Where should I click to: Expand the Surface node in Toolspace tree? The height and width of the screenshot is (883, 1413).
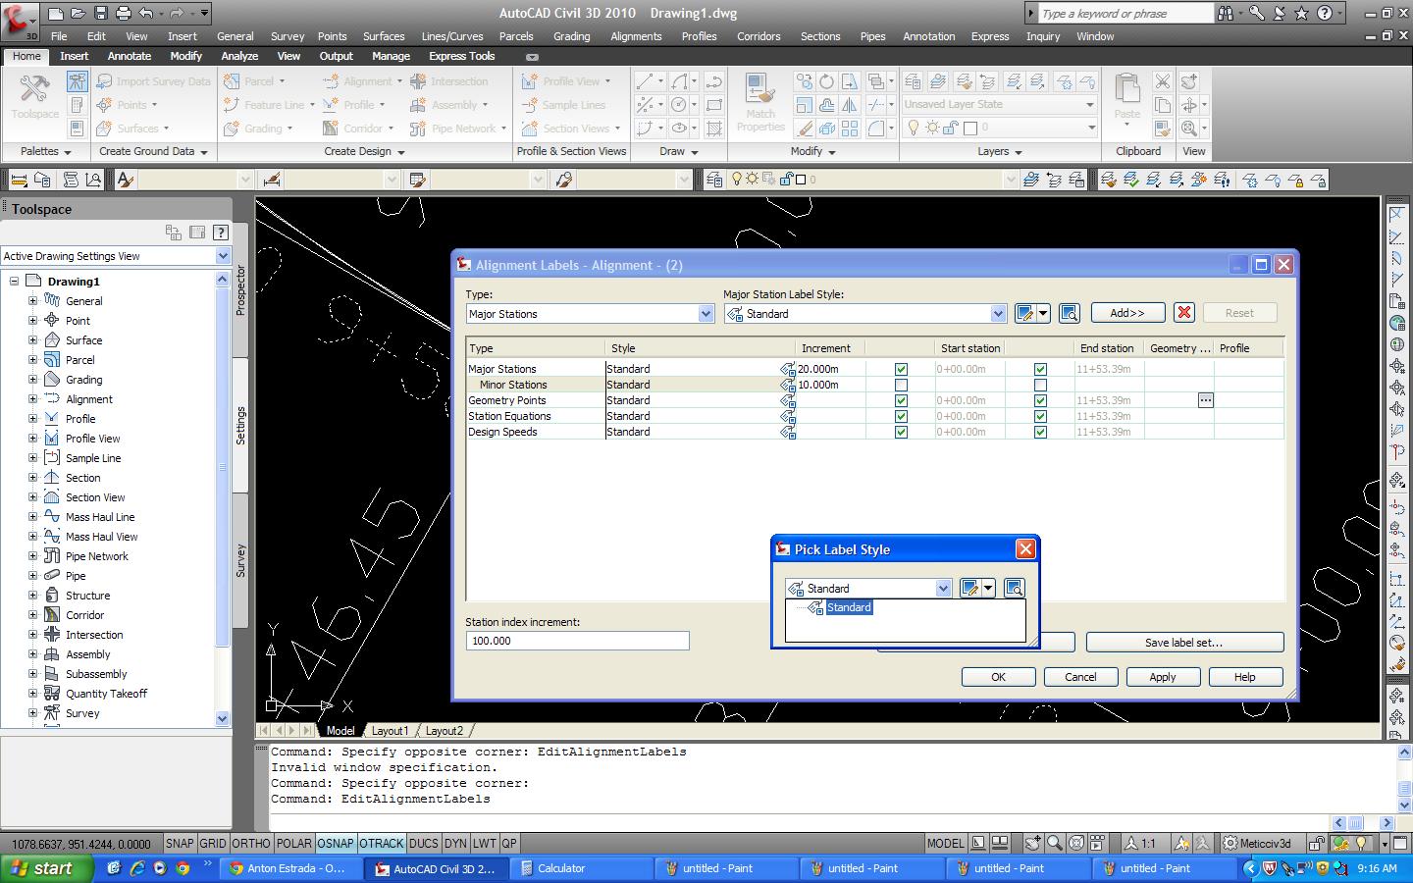coord(32,340)
